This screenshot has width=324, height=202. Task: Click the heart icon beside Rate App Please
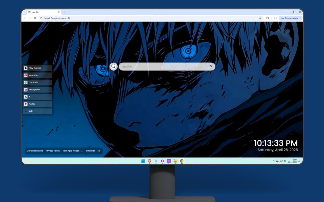point(82,151)
